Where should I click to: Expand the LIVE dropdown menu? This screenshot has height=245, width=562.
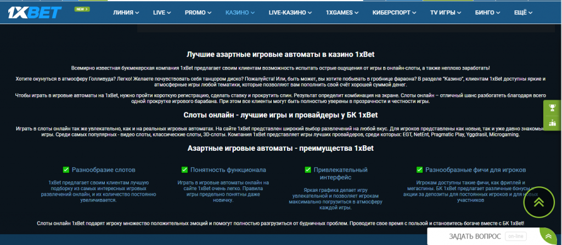tap(162, 12)
